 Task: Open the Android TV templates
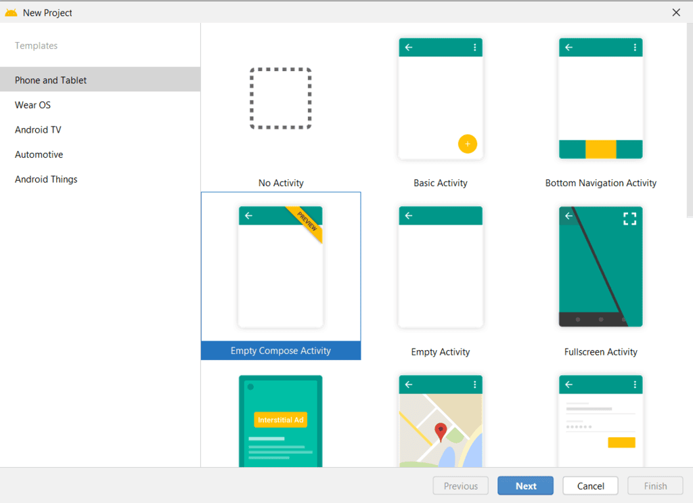[38, 129]
